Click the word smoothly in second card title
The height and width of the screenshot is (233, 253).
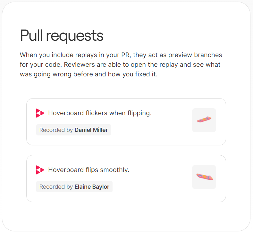tap(115, 170)
